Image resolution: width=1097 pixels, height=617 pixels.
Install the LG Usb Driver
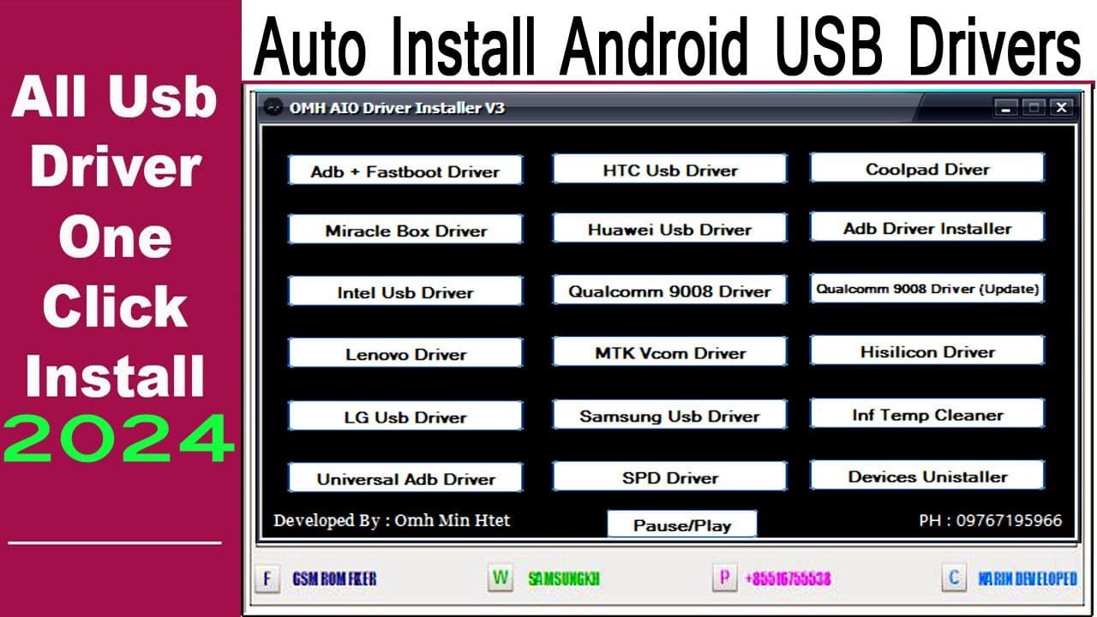coord(405,416)
